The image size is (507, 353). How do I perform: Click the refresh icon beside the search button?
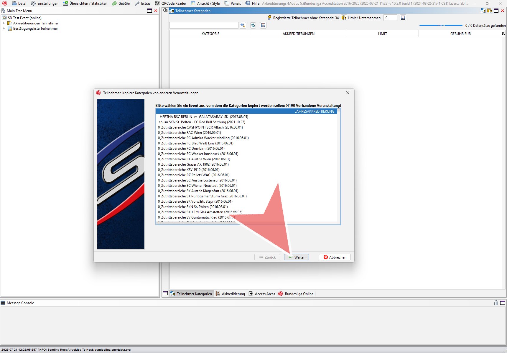(253, 25)
